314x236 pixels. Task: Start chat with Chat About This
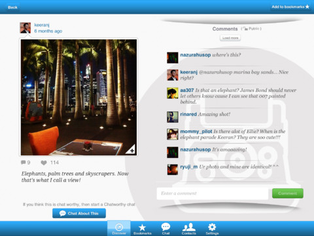click(79, 213)
